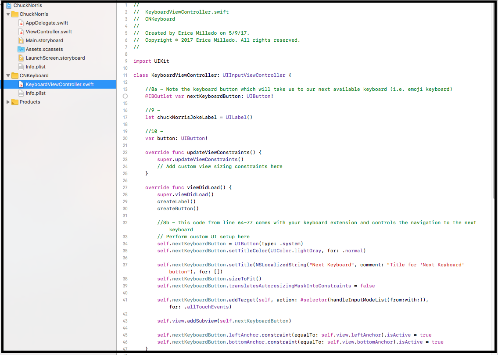Click the IBOutlet connection circle in gutter
Viewport: 498px width, 355px height.
(125, 96)
